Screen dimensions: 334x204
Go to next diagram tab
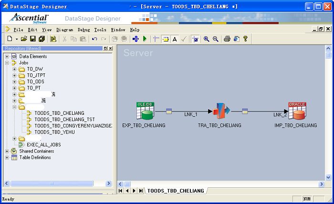(x=134, y=191)
